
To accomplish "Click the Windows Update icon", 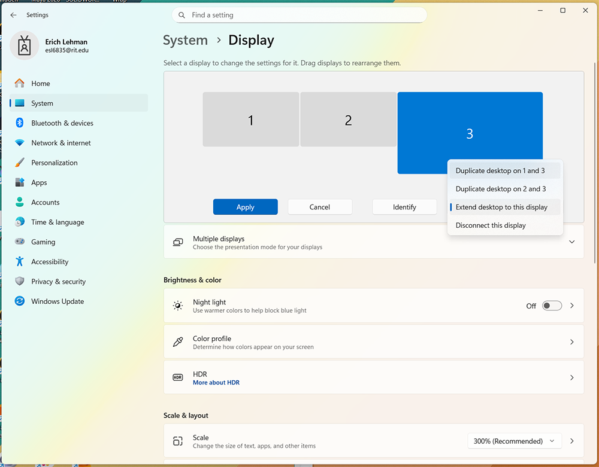I will 20,301.
